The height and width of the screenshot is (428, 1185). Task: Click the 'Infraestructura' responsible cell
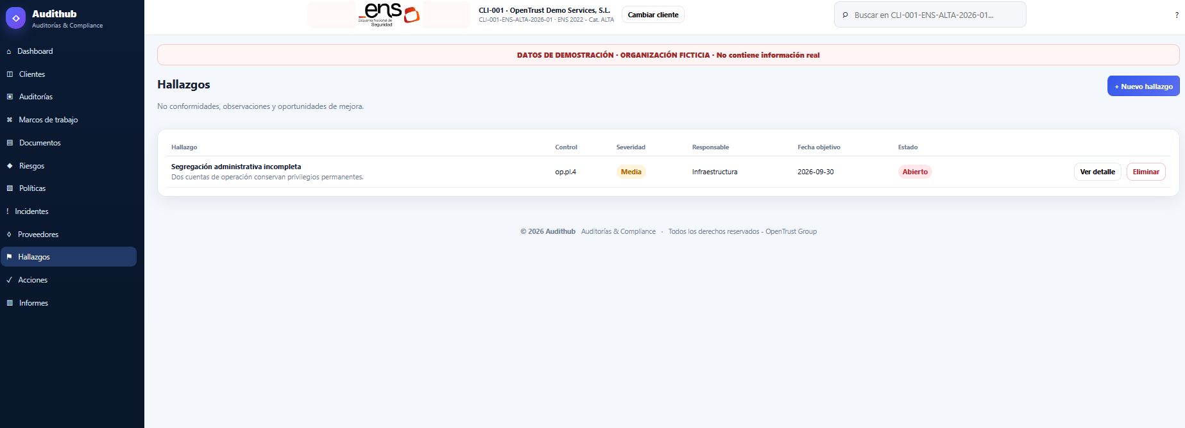pyautogui.click(x=715, y=172)
